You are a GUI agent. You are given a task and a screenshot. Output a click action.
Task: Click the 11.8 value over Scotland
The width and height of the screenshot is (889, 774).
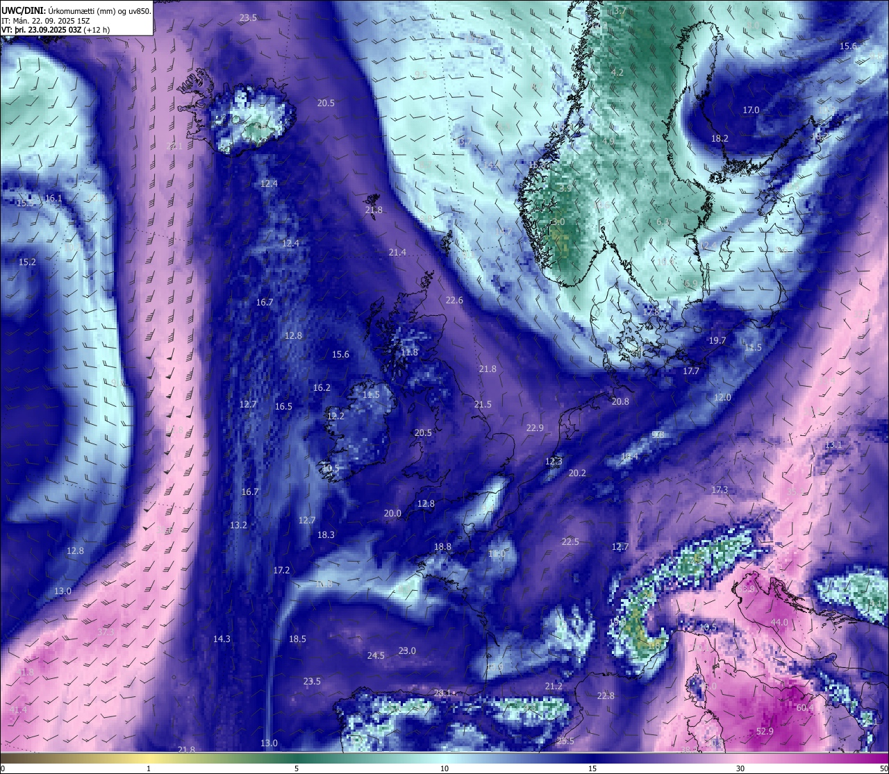(410, 353)
